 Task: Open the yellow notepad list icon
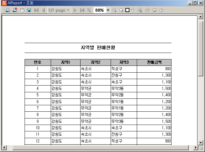coord(154,10)
